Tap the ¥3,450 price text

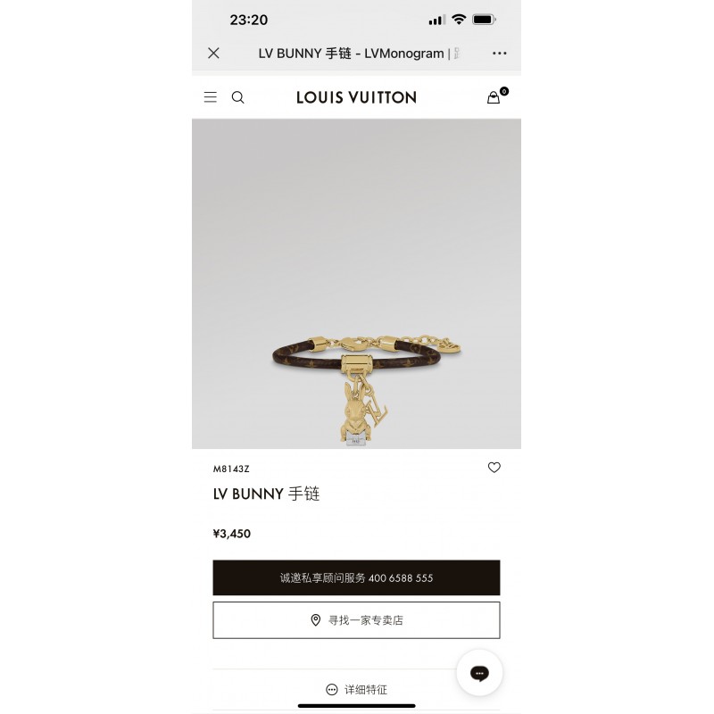click(232, 534)
